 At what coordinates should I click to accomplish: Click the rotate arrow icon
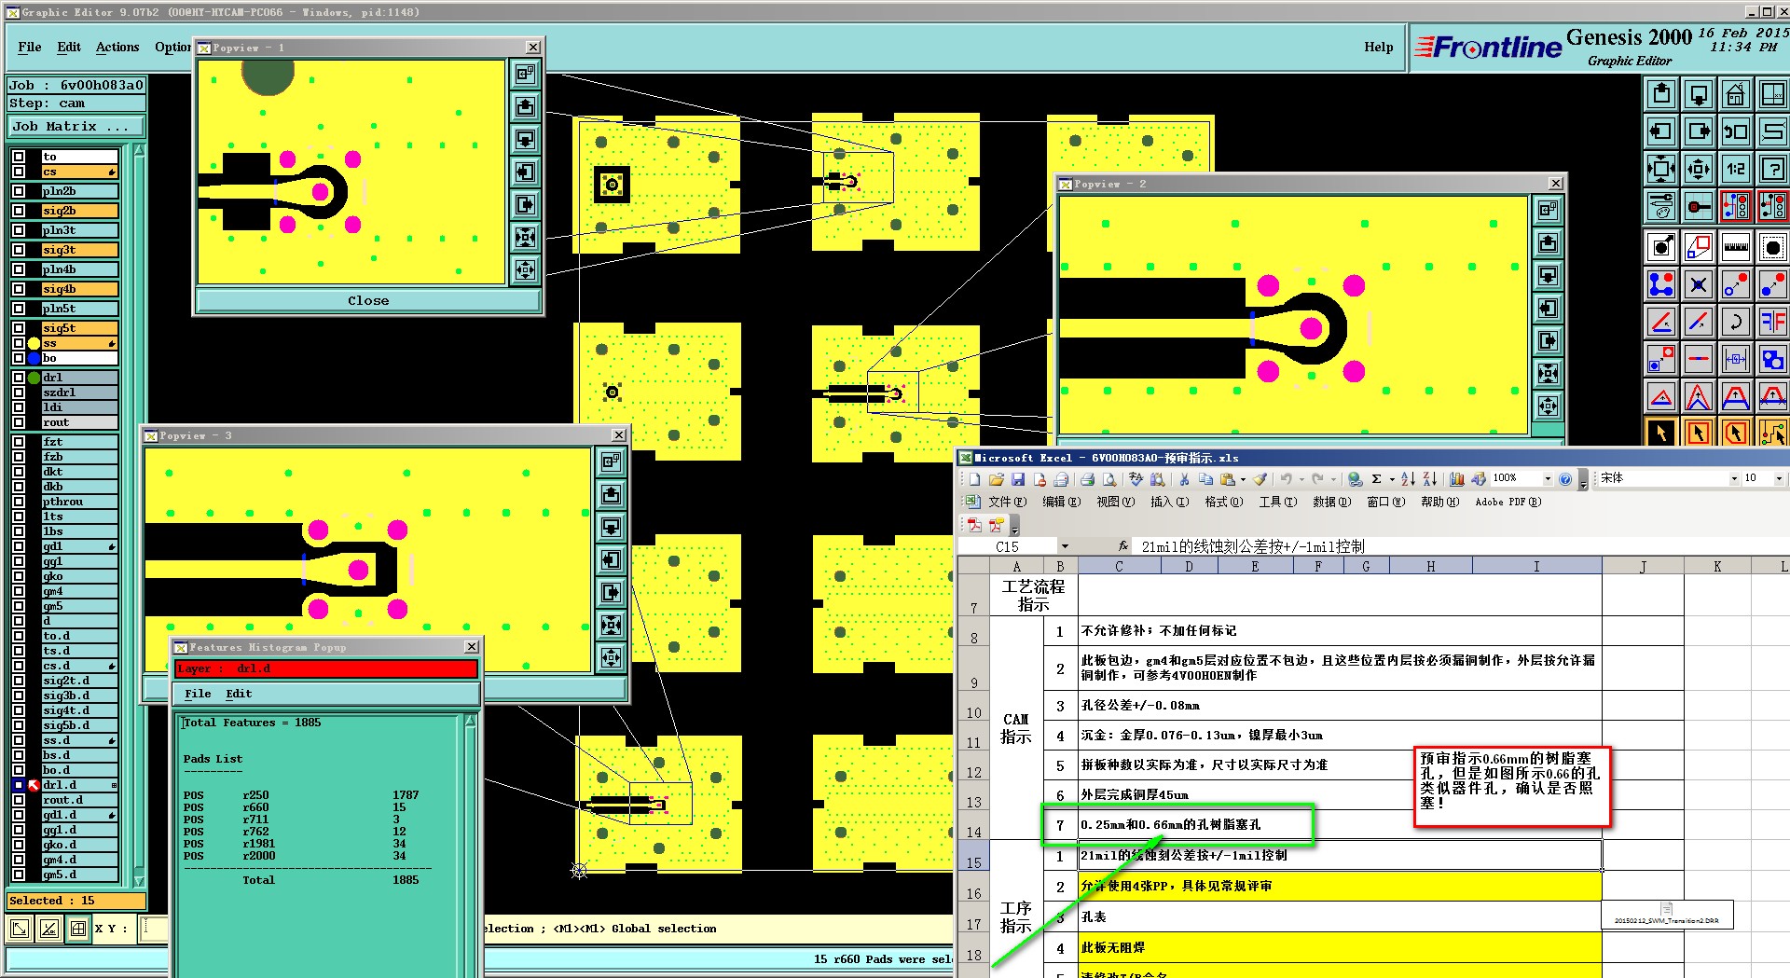point(1735,322)
